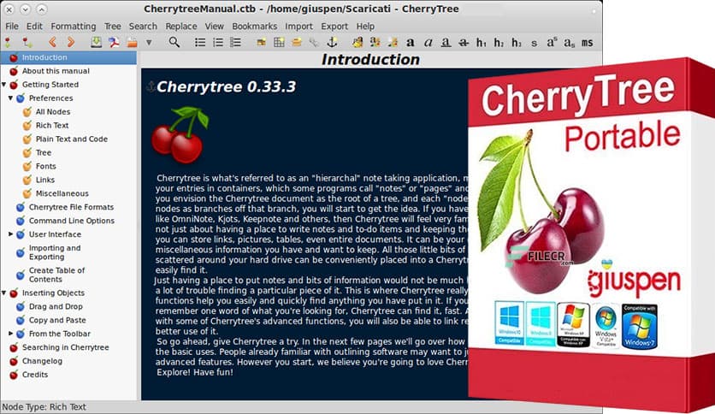Viewport: 715px width, 414px height.
Task: Click the insert anchor toolbar icon
Action: 332,43
